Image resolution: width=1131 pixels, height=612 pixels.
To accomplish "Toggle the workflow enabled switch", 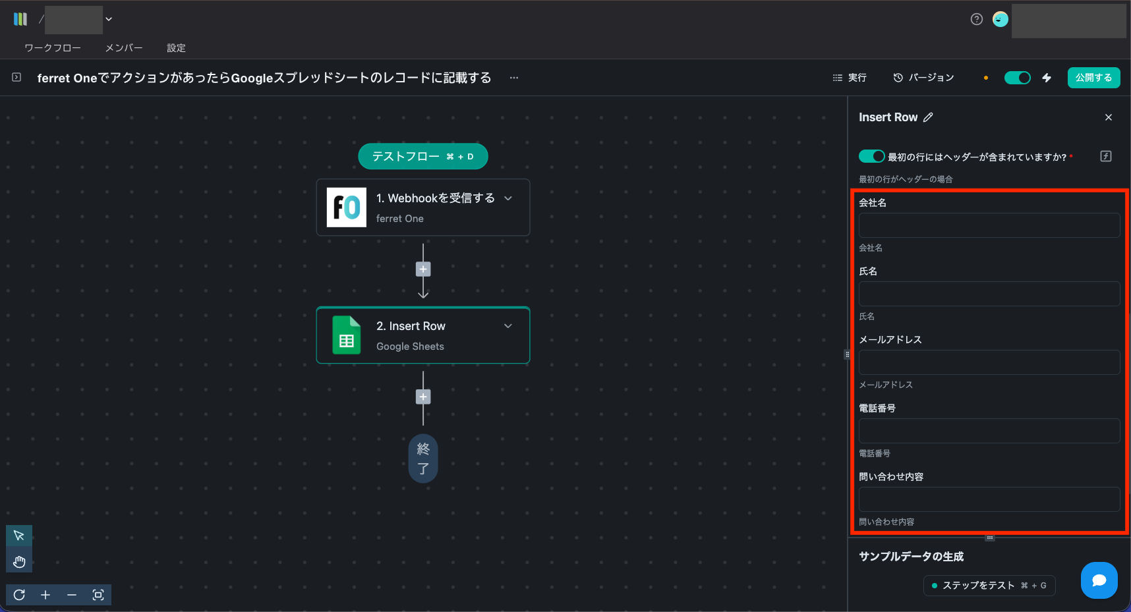I will (x=1017, y=78).
